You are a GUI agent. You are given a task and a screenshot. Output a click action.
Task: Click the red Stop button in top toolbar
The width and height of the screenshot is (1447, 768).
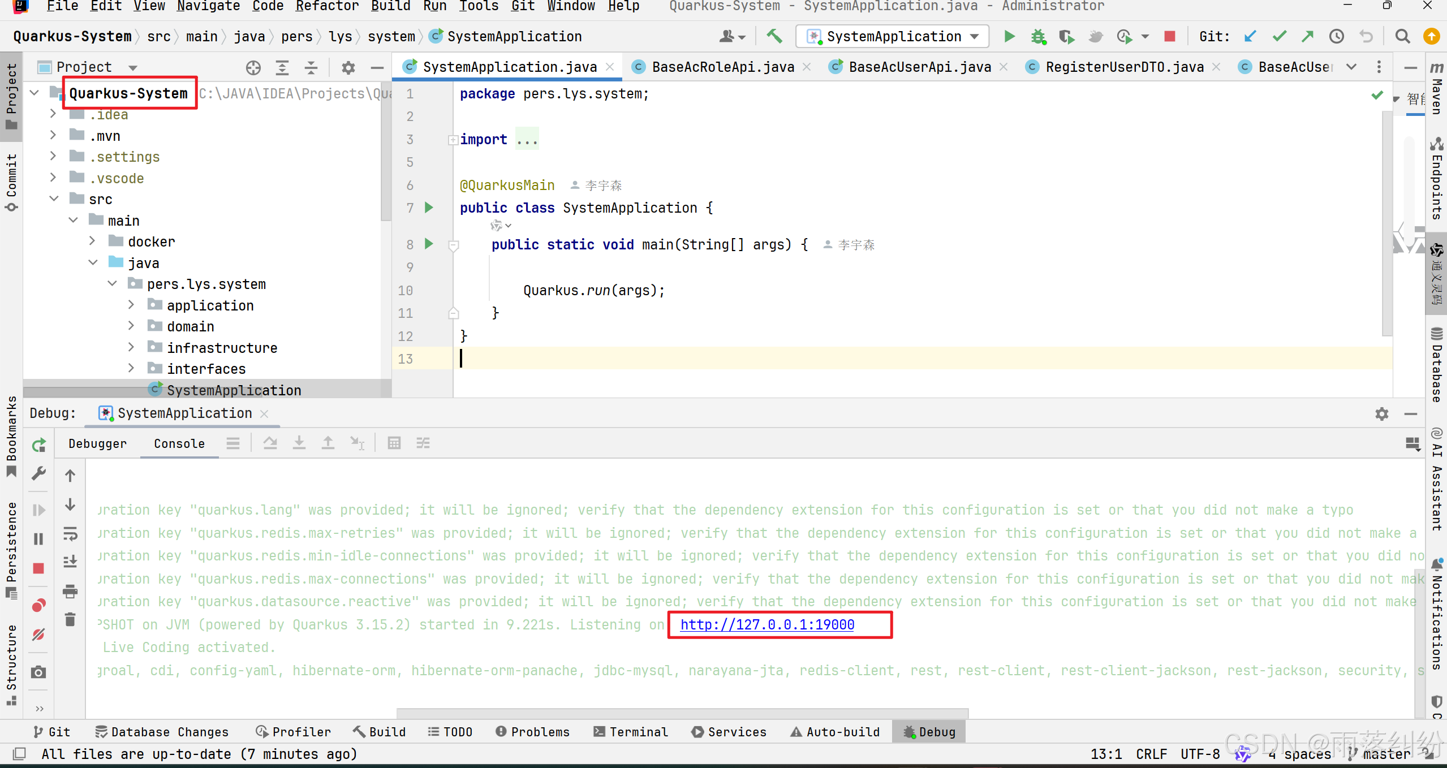pyautogui.click(x=1170, y=37)
